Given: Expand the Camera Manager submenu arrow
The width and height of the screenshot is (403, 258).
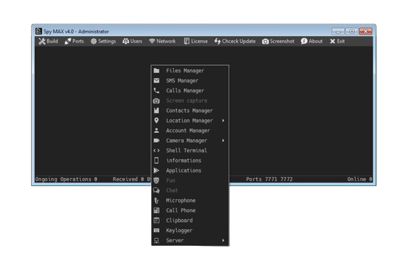Looking at the screenshot, I should (x=223, y=141).
